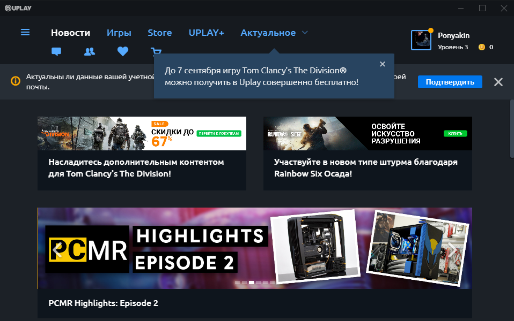Open the friends list icon

coord(90,52)
